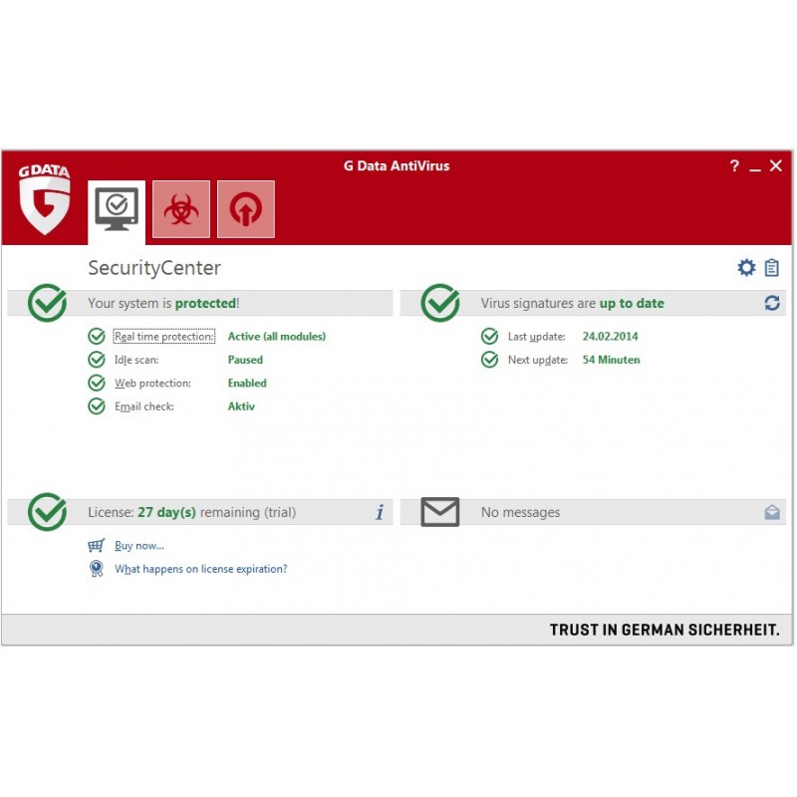Click the Next update entry
Image resolution: width=797 pixels, height=797 pixels.
pos(537,360)
